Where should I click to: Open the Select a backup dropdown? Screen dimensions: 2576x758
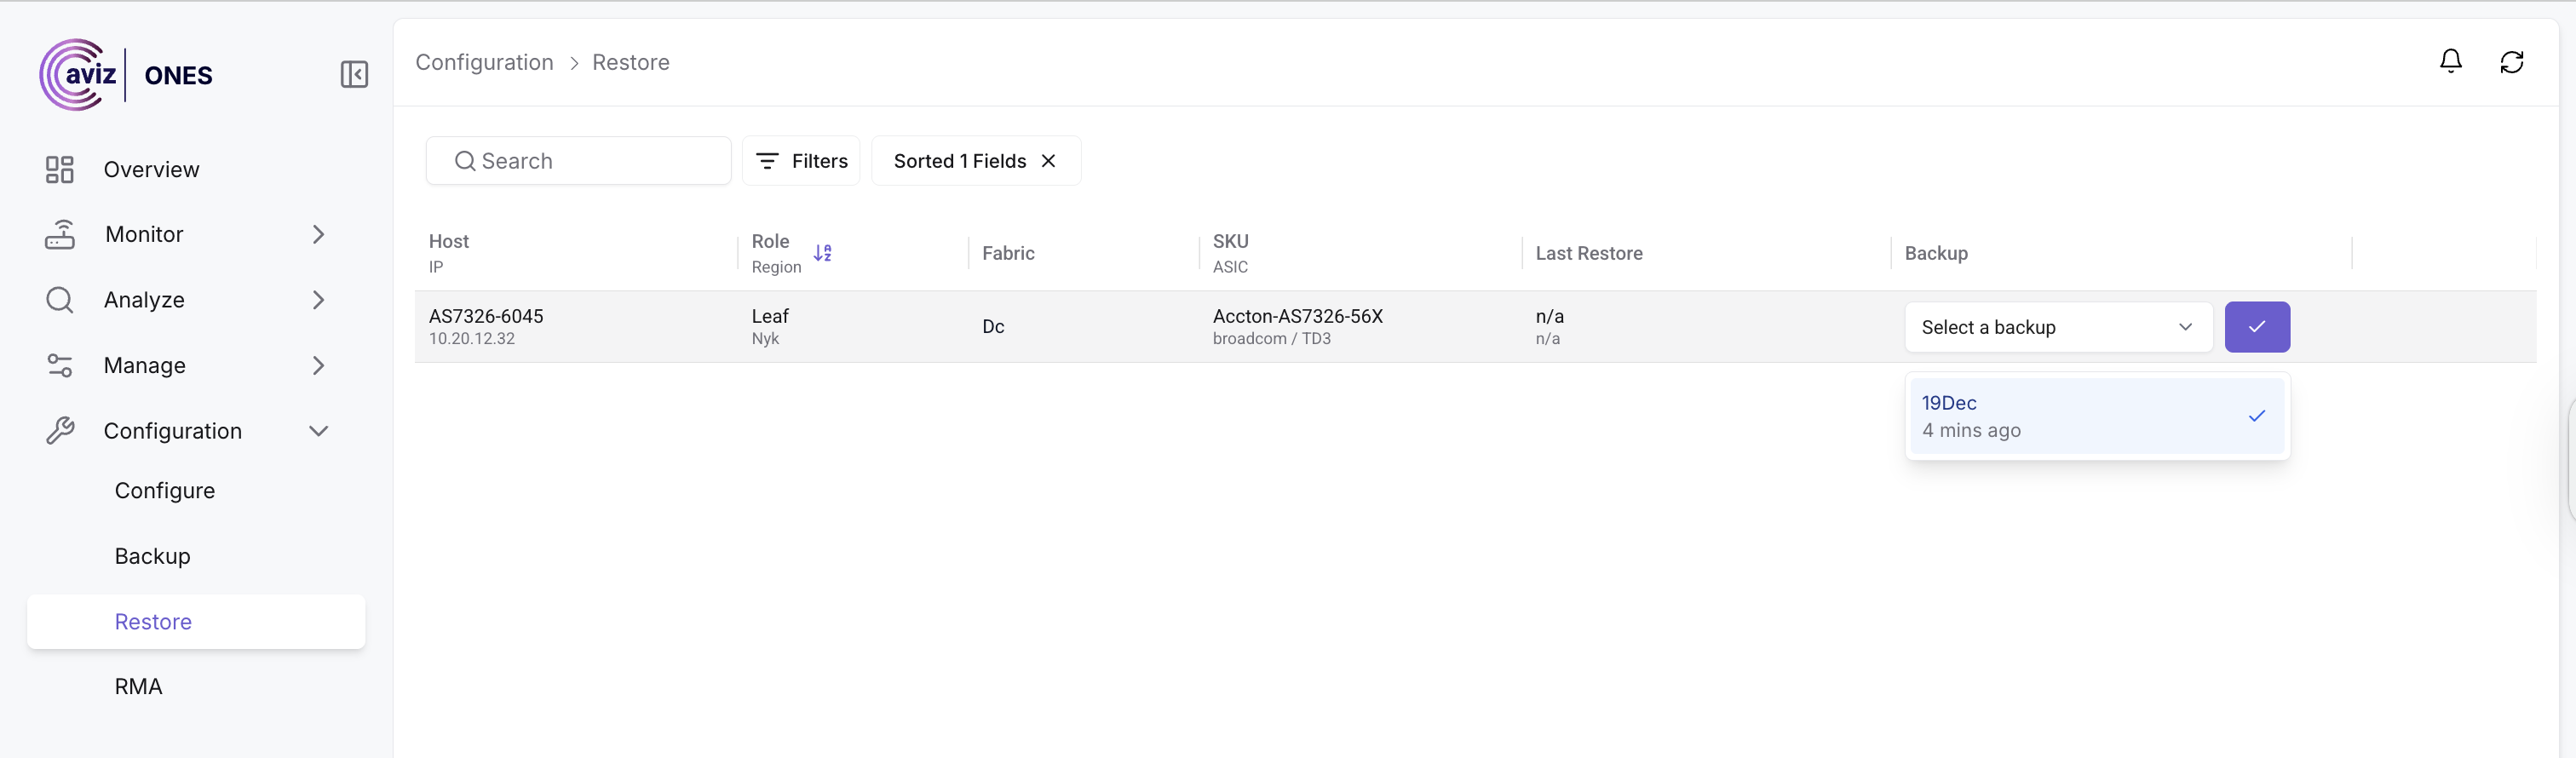(2057, 327)
